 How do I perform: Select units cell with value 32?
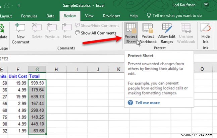point(4,131)
